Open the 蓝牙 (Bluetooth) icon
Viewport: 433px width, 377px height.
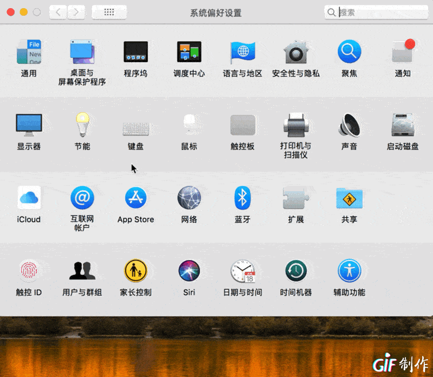pos(242,198)
